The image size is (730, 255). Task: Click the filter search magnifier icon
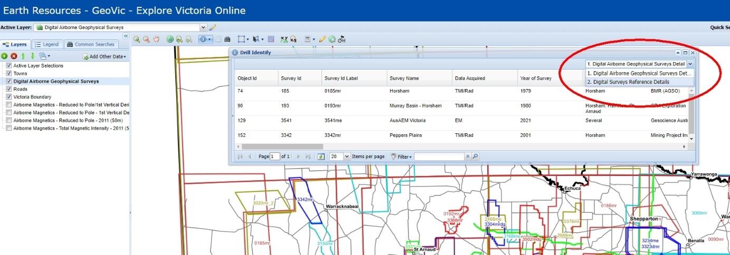[475, 156]
